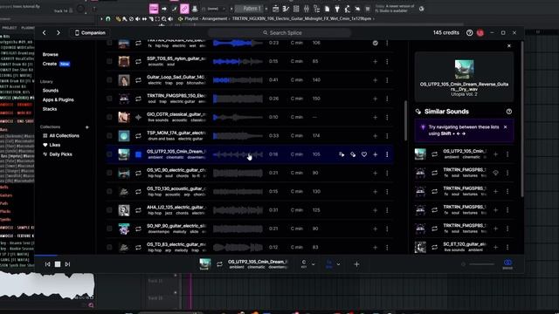Go back with Splice's left arrow
The height and width of the screenshot is (314, 559).
point(45,33)
